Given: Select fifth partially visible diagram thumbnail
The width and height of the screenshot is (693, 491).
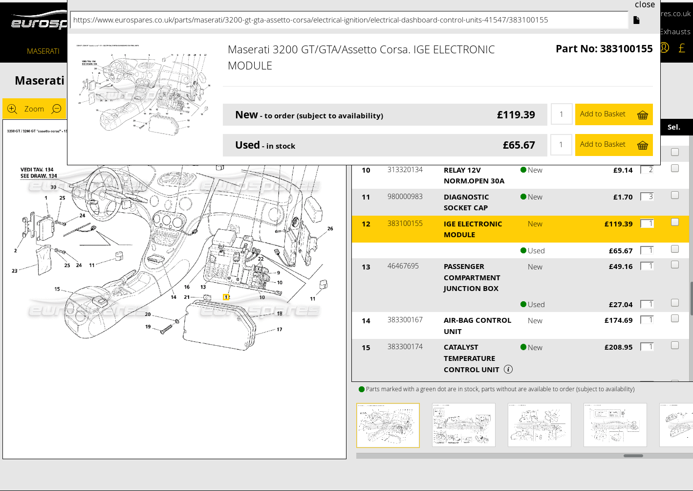Looking at the screenshot, I should click(x=676, y=425).
